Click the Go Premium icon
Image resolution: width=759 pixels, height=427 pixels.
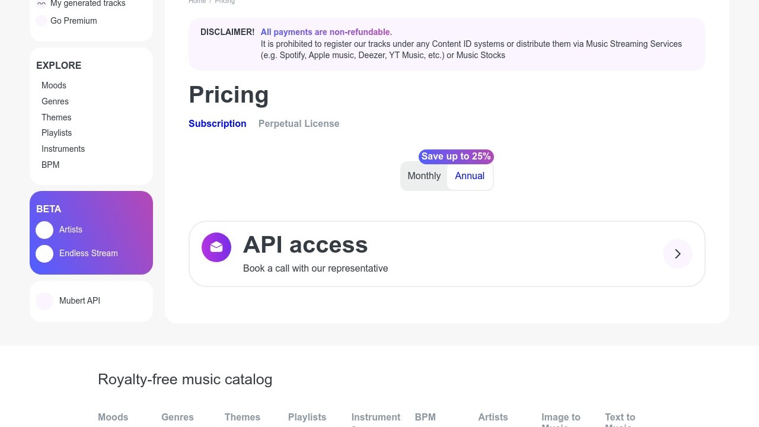[42, 21]
